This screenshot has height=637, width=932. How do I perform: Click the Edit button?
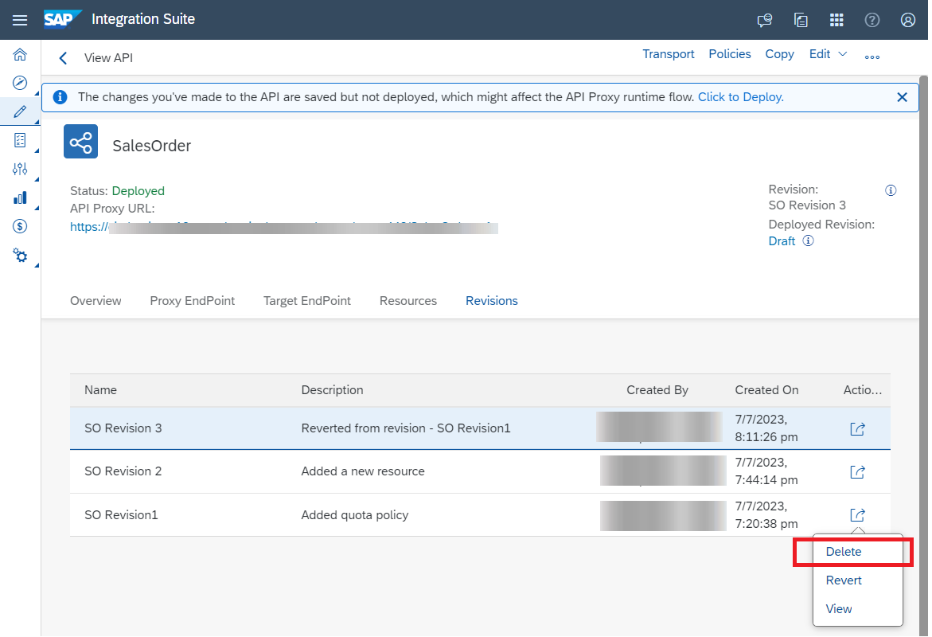pyautogui.click(x=820, y=54)
